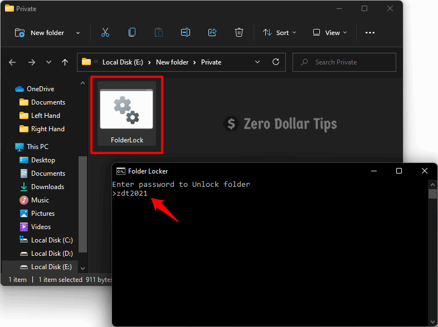Click the Pictures icon in sidebar

pos(24,213)
